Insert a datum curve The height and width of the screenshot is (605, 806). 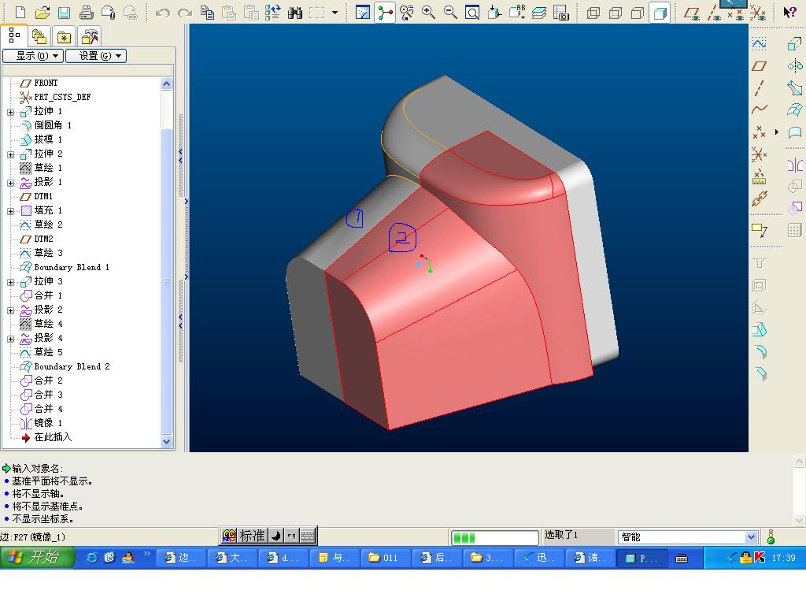click(x=760, y=109)
